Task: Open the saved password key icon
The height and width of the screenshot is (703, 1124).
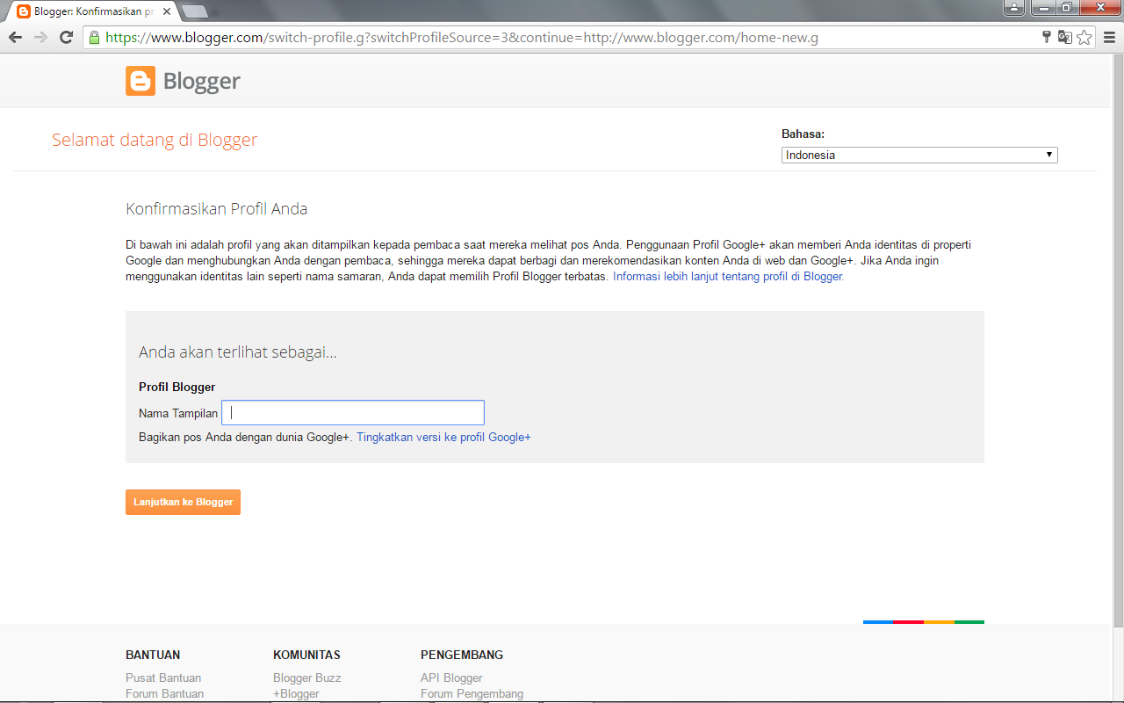Action: (x=1046, y=37)
